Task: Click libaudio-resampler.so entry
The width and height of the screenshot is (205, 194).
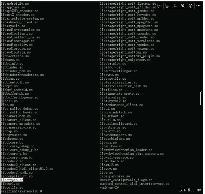Action: click(x=20, y=30)
